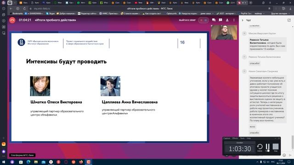294x165 pixels.
Task: Add item with plus in browser sidebar
Action: pos(4,138)
